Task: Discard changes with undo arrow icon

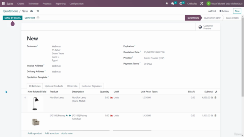Action: [x=38, y=11]
